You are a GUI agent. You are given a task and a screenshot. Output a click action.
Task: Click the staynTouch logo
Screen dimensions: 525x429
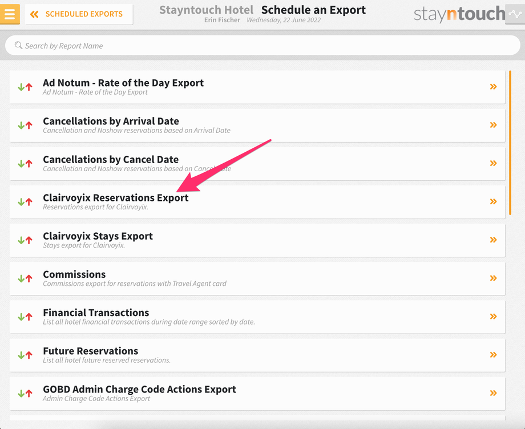pos(459,14)
